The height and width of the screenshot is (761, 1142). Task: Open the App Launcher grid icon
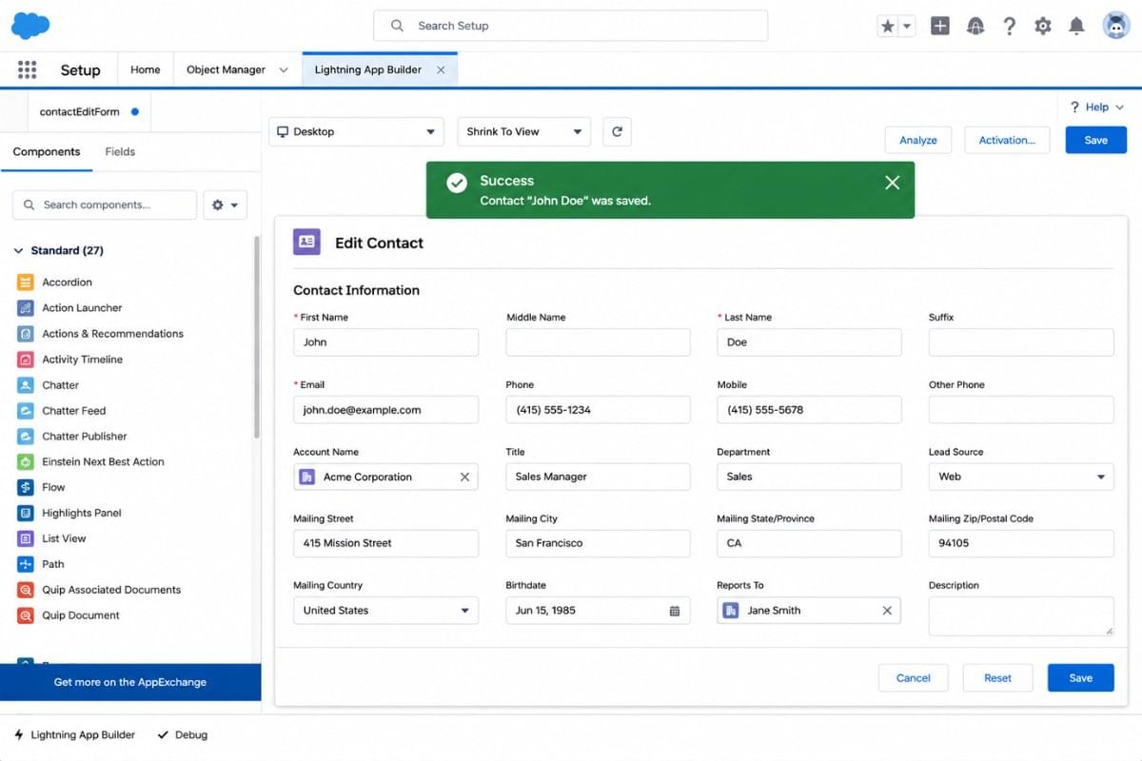pyautogui.click(x=27, y=69)
